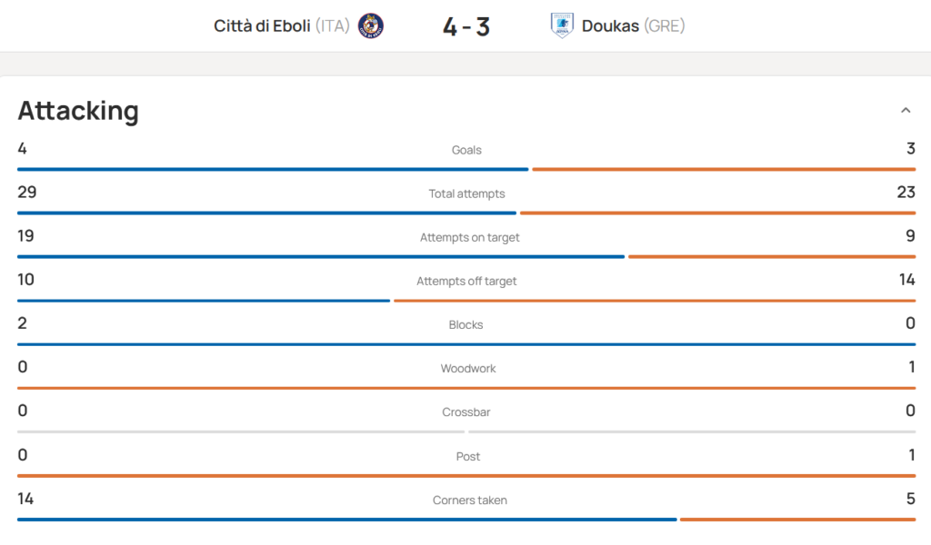Click the blue Corners taken bar
Screen dimensions: 931x545
346,520
